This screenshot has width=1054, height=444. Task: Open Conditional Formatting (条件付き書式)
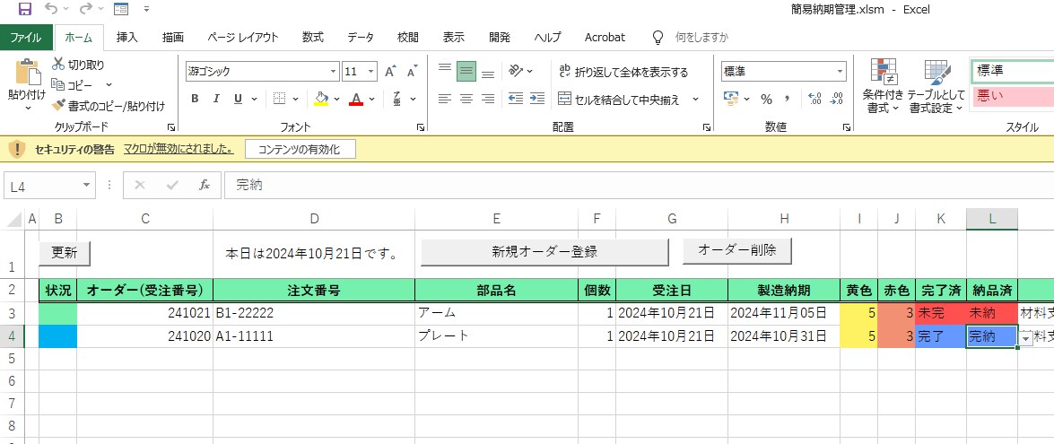(884, 86)
